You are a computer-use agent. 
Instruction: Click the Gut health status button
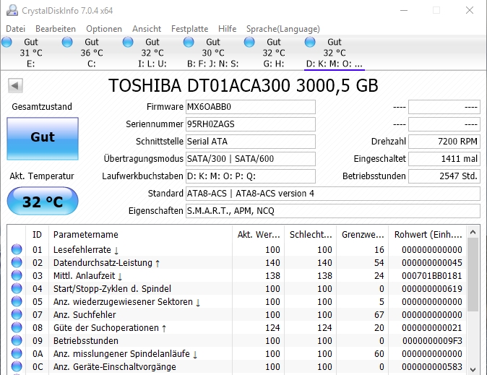tap(43, 139)
